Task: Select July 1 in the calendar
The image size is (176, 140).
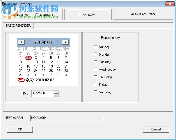Action: tap(21, 58)
